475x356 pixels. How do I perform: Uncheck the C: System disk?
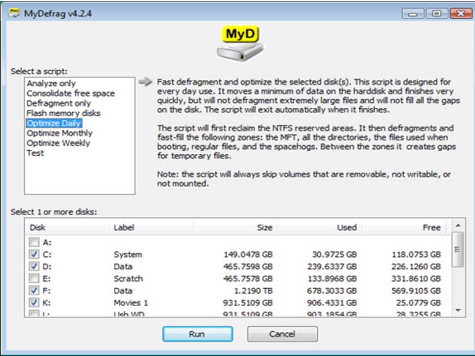click(34, 254)
